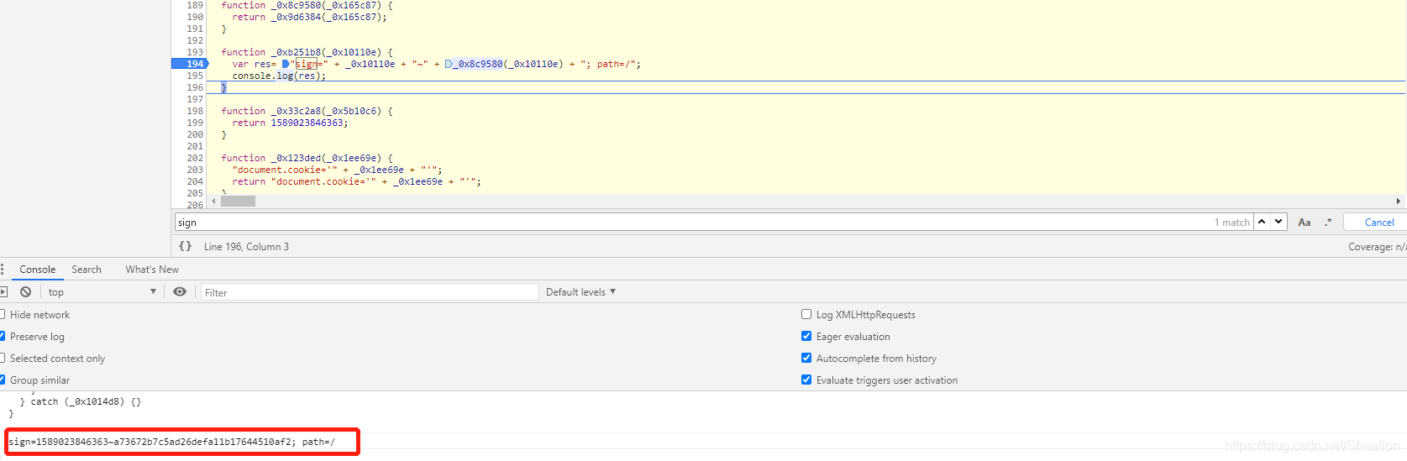
Task: Jump to next search match arrow
Action: click(x=1278, y=222)
